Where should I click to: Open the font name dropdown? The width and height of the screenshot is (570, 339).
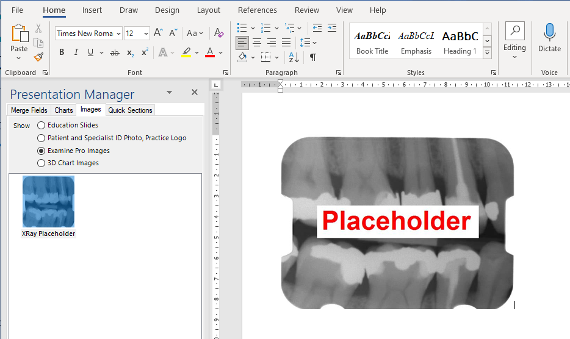coord(118,34)
